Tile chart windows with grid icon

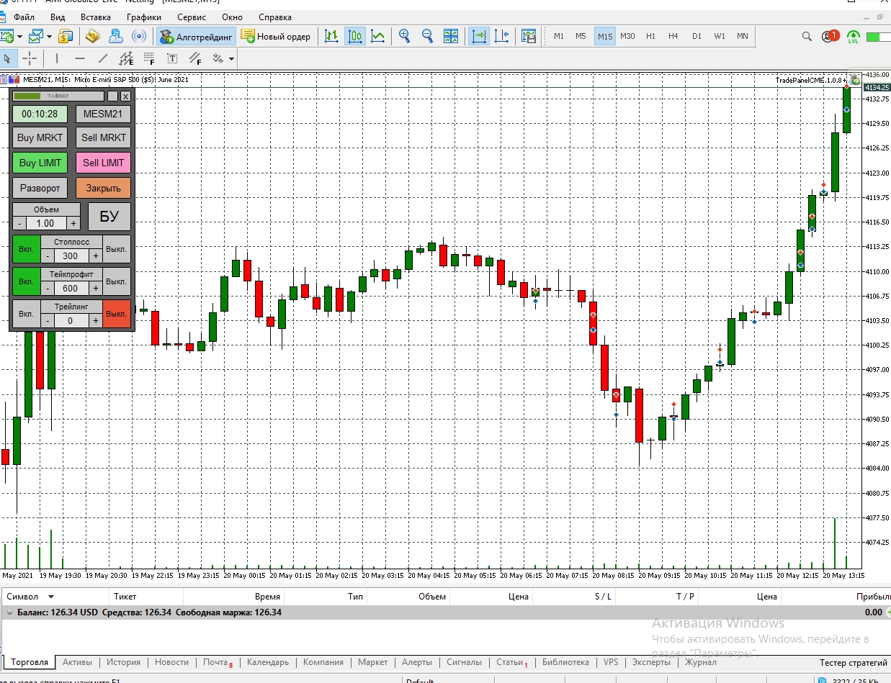point(451,36)
